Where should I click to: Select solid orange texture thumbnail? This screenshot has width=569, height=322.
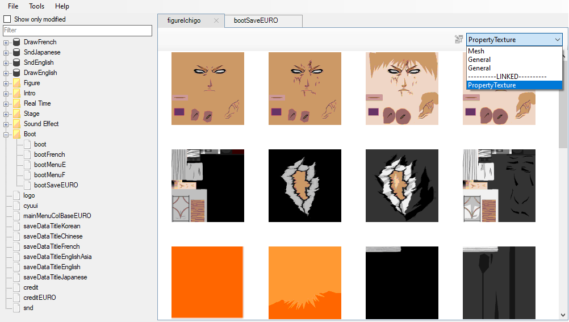(x=207, y=282)
